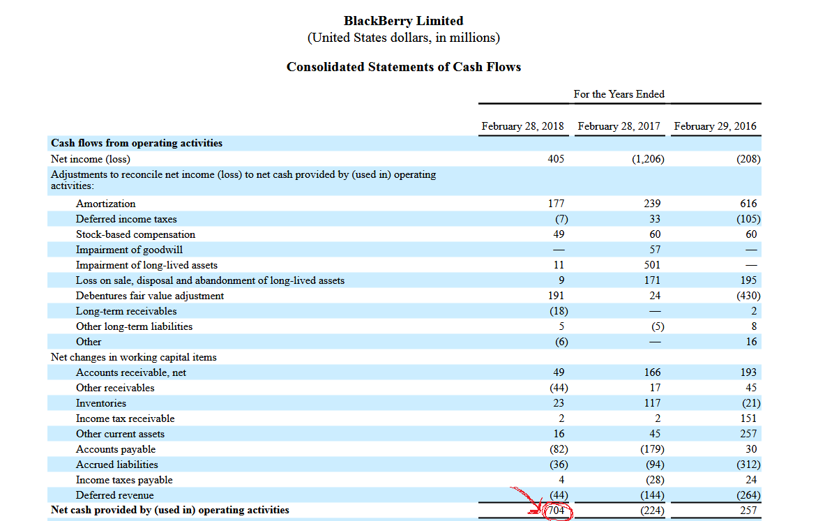
Task: Select the (312) accrued liabilities value
Action: coord(748,465)
